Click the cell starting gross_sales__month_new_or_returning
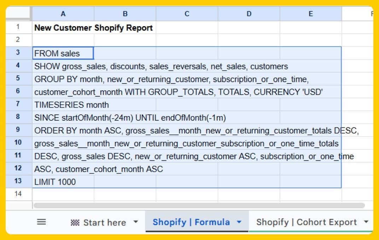 pos(63,143)
